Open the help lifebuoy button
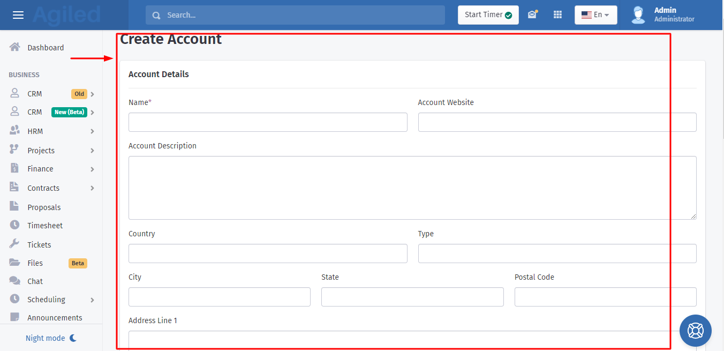 click(695, 330)
